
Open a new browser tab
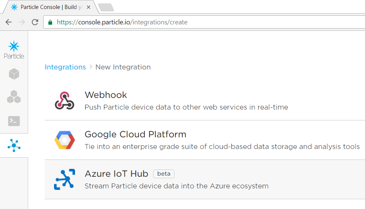(x=106, y=7)
